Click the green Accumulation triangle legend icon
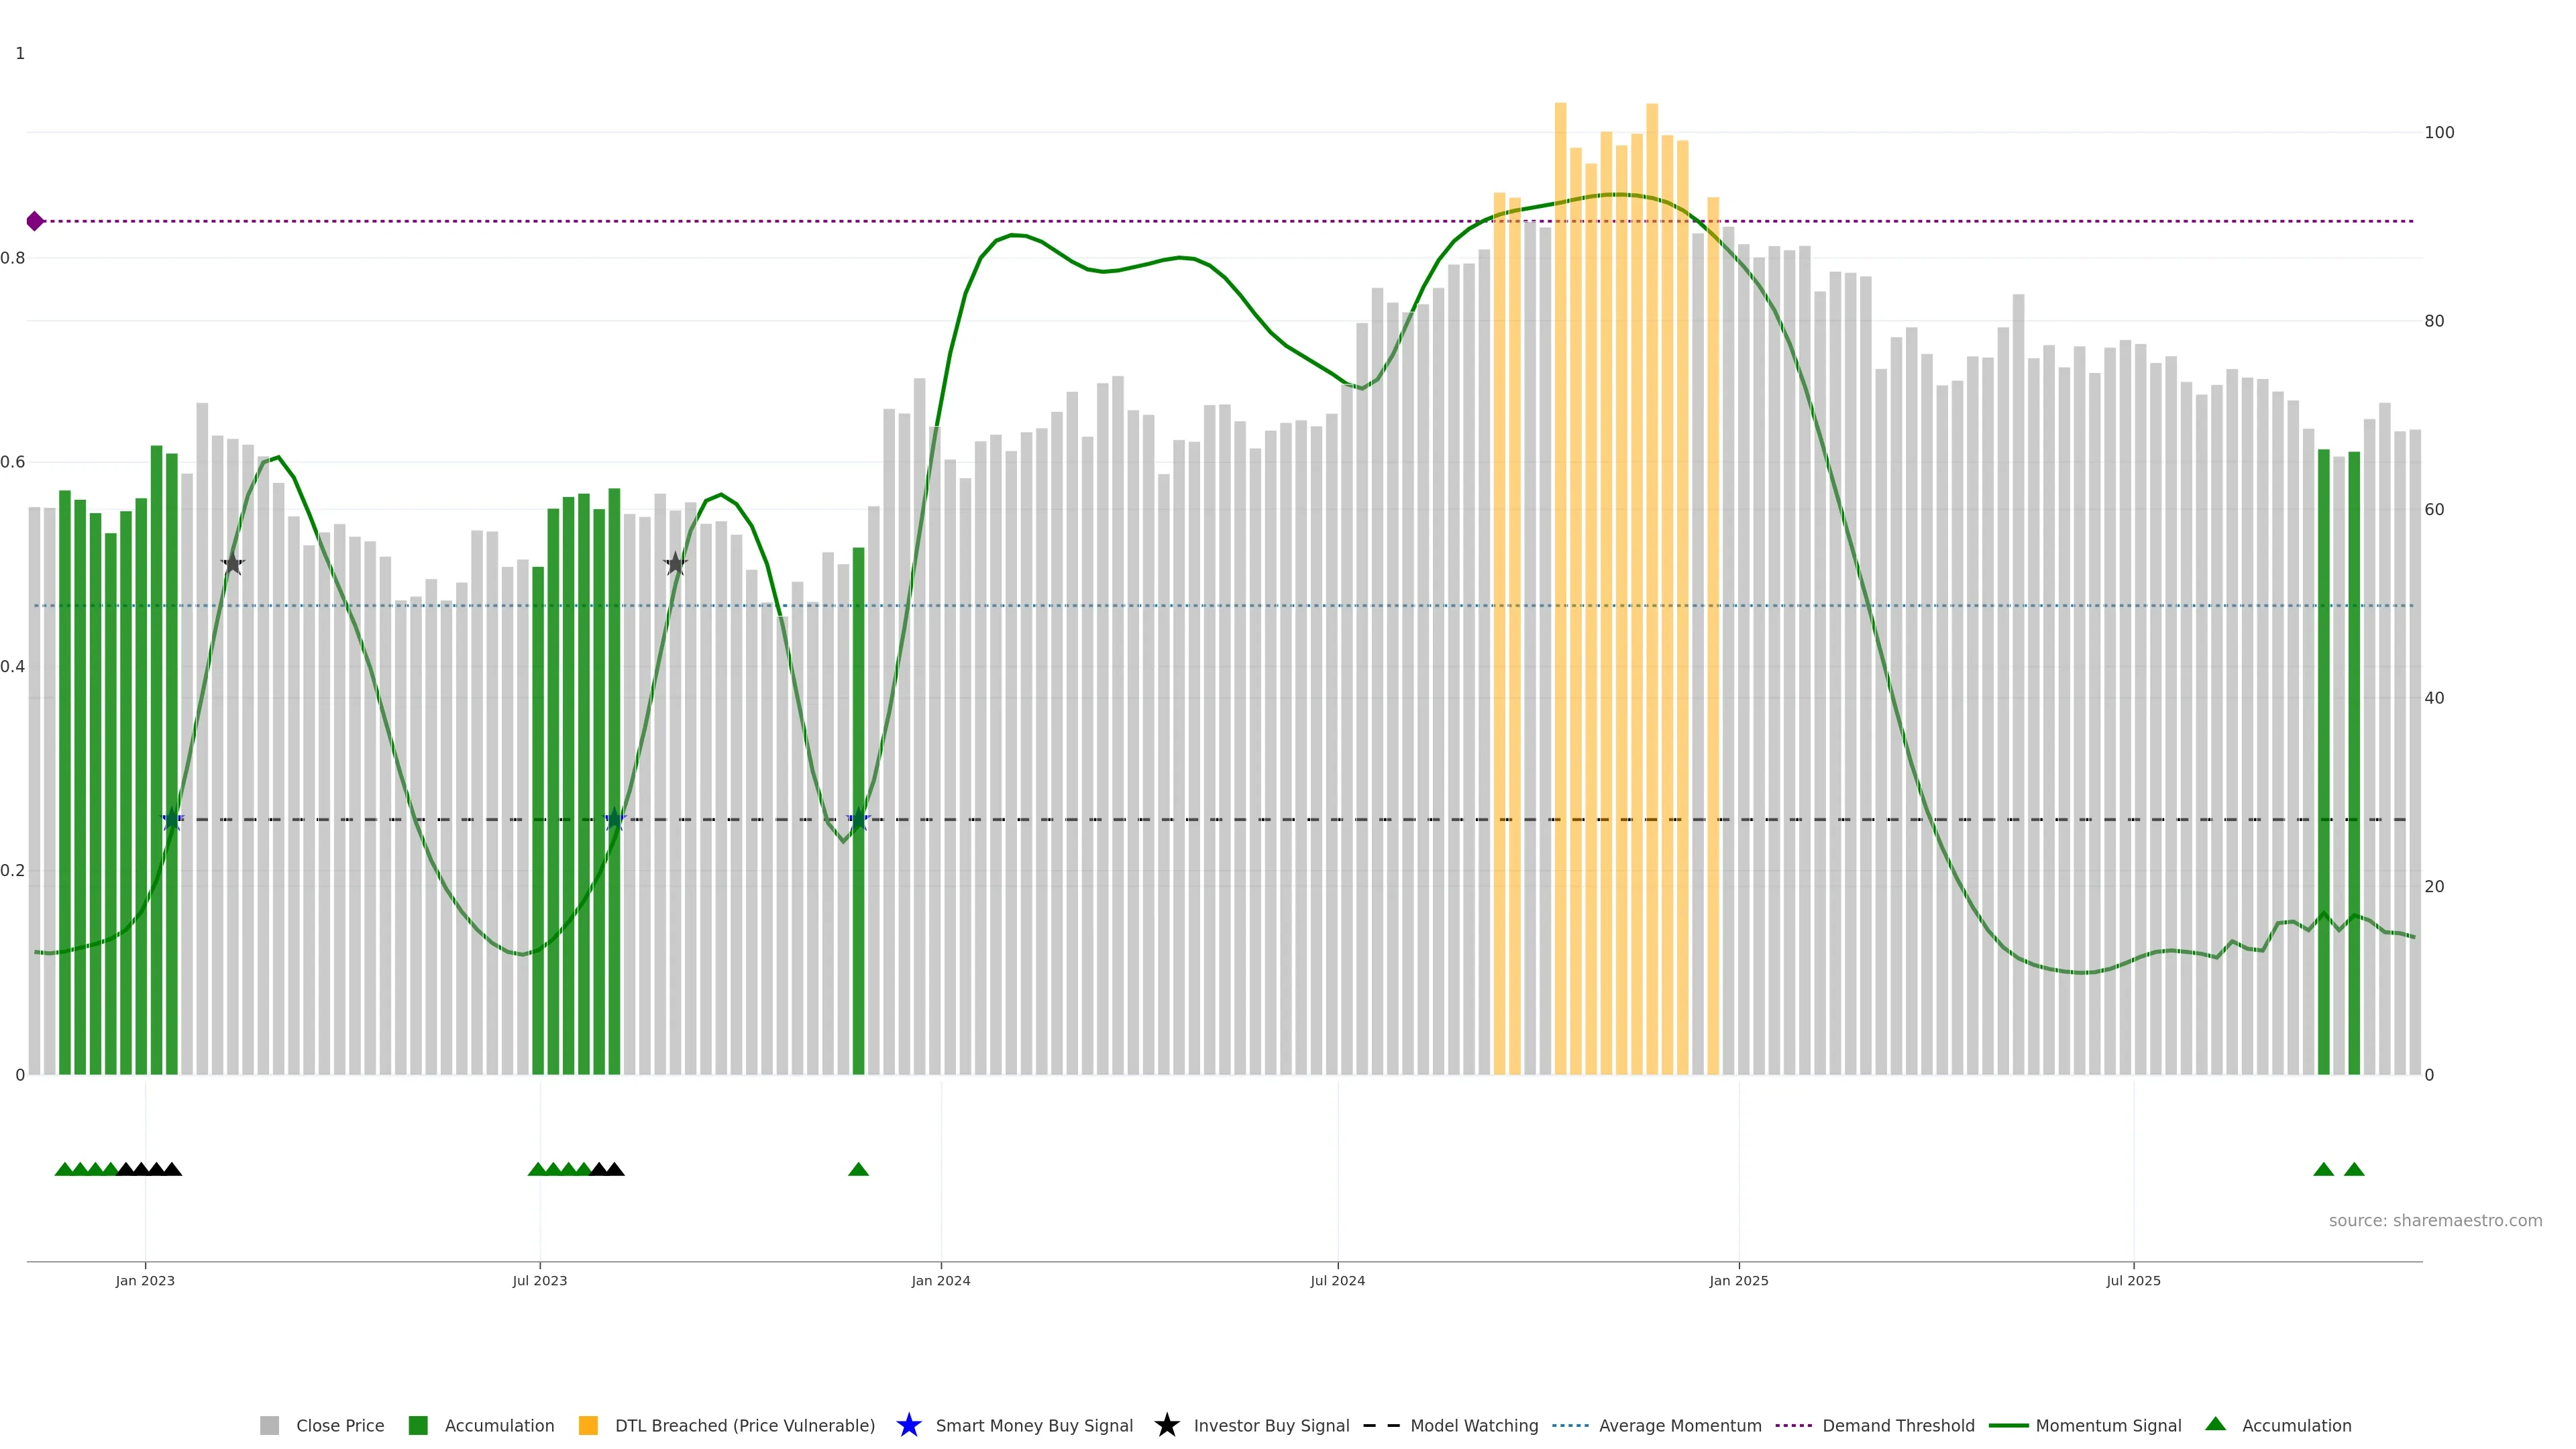Viewport: 2576px width, 1449px height. pyautogui.click(x=2215, y=1424)
